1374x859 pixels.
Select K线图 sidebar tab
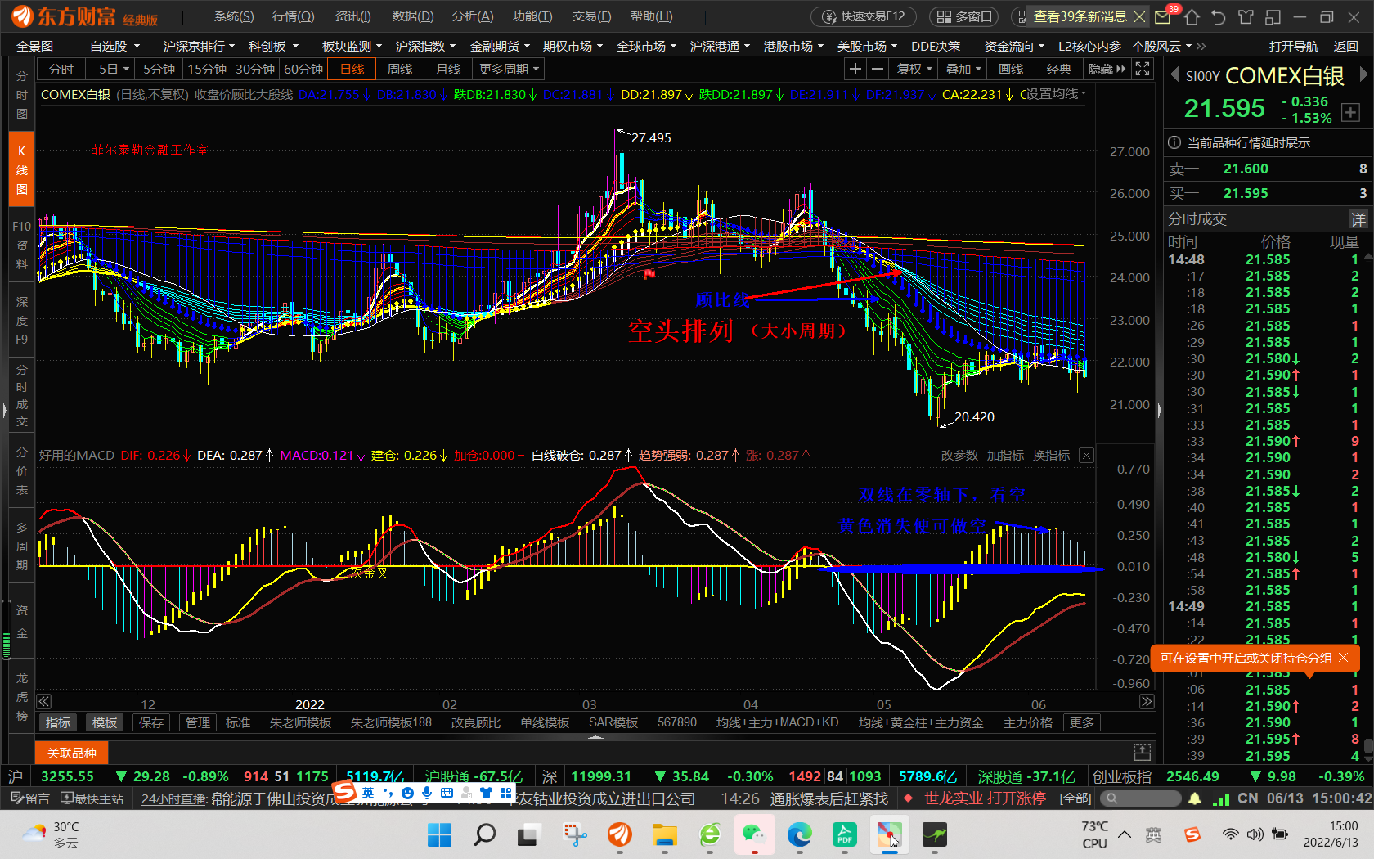[x=22, y=170]
